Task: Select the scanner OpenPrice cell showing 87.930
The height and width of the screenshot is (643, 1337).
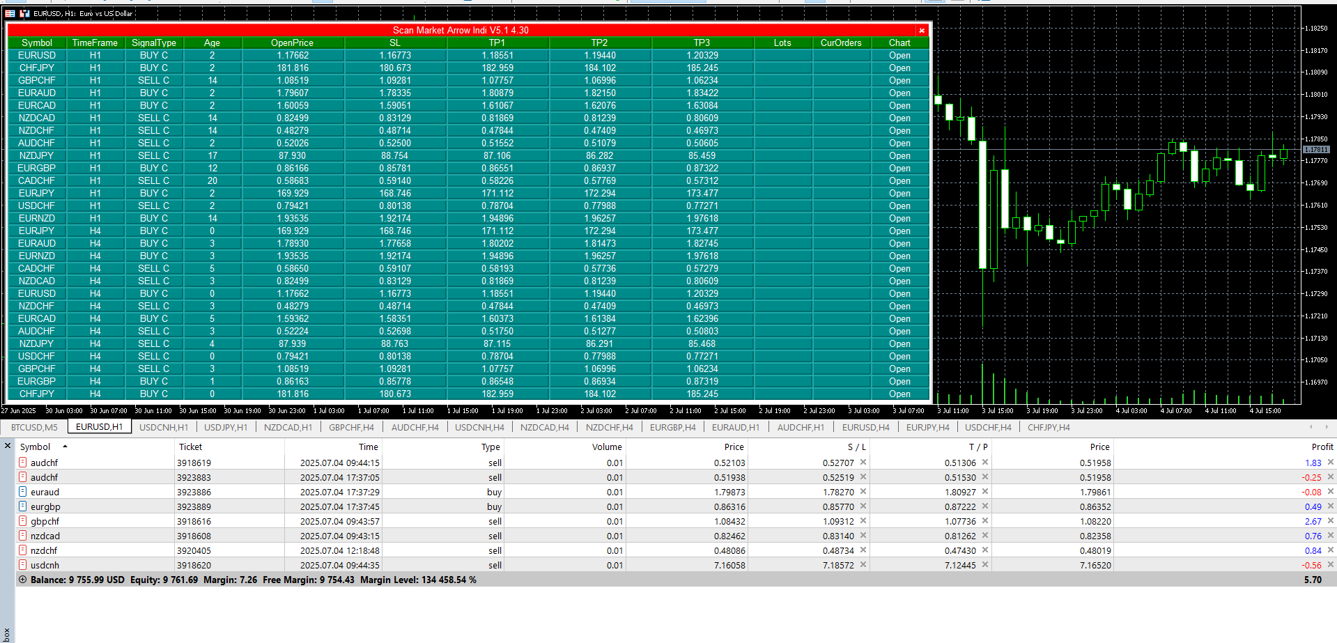Action: point(293,156)
